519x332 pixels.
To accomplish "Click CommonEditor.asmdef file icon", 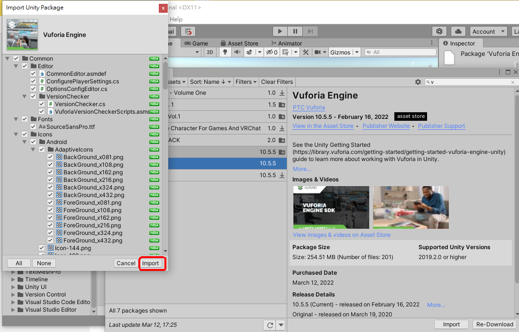I will [x=42, y=74].
